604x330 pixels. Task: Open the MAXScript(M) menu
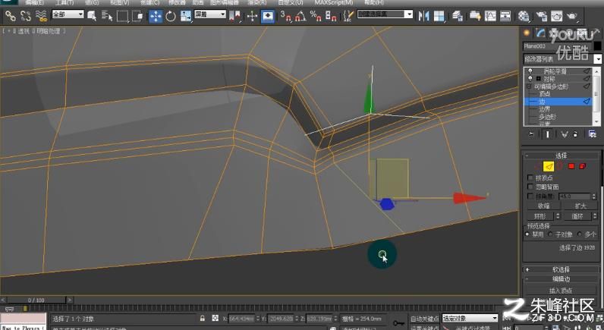(334, 3)
